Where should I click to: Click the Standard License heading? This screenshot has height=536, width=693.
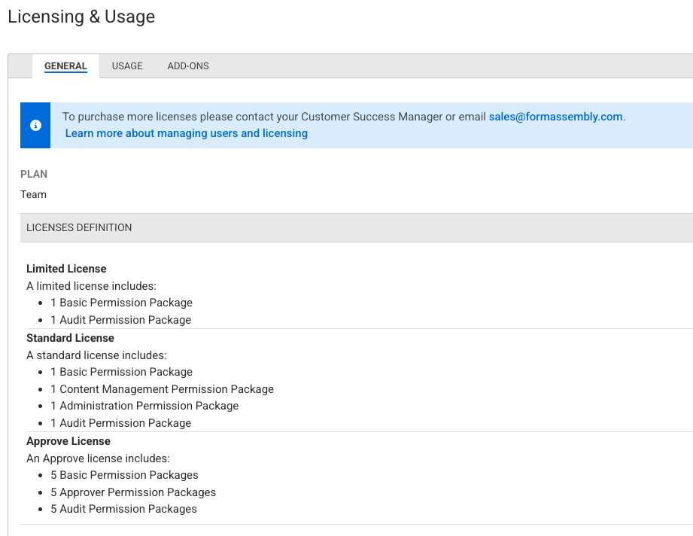[x=70, y=338]
